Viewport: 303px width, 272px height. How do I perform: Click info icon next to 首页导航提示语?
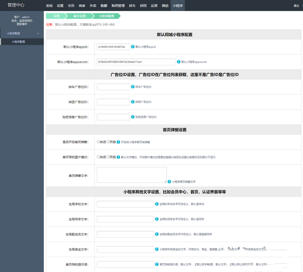pyautogui.click(x=157, y=264)
